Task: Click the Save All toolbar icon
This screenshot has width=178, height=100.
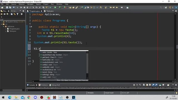Action: [x=10, y=7]
